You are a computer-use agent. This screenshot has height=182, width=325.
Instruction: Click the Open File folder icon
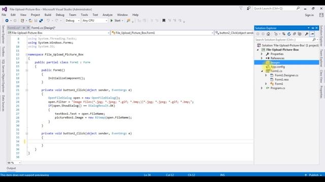click(30, 21)
